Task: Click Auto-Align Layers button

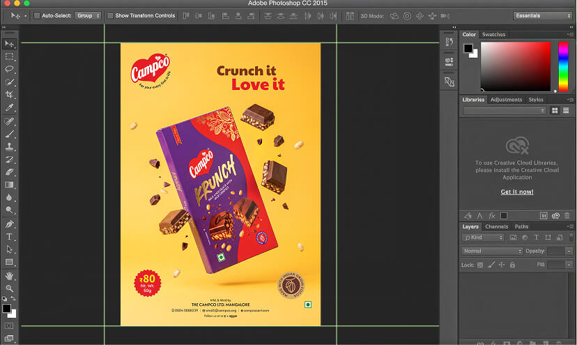Action: [x=350, y=16]
